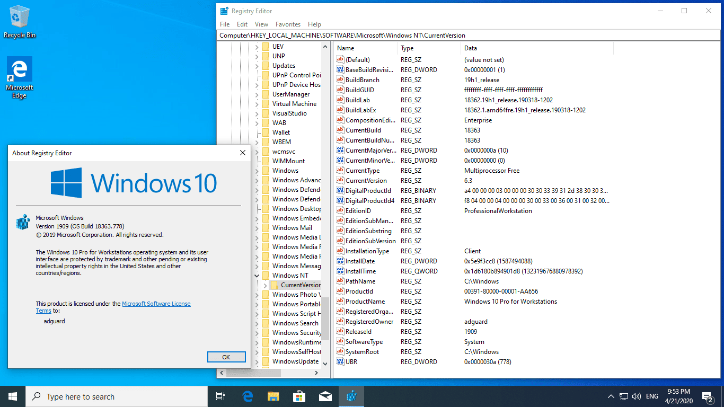The height and width of the screenshot is (407, 724).
Task: Expand the Windows Search tree key
Action: click(x=257, y=323)
